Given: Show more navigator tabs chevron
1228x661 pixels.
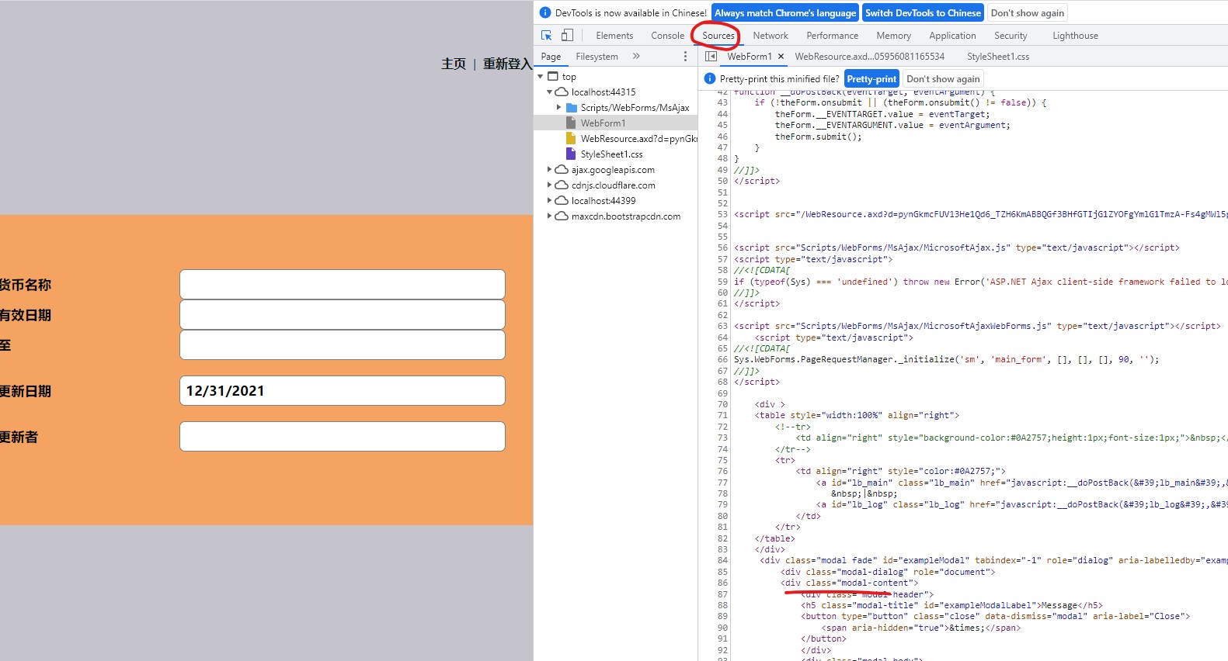Looking at the screenshot, I should coord(636,57).
